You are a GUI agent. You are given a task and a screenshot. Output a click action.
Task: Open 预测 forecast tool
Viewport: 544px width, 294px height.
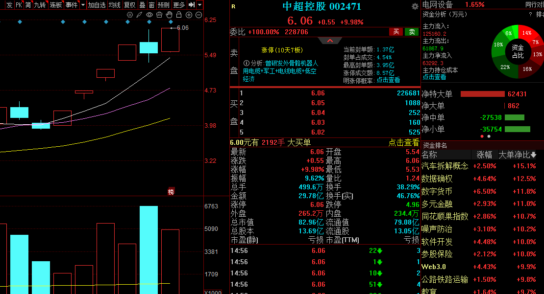tap(163, 5)
